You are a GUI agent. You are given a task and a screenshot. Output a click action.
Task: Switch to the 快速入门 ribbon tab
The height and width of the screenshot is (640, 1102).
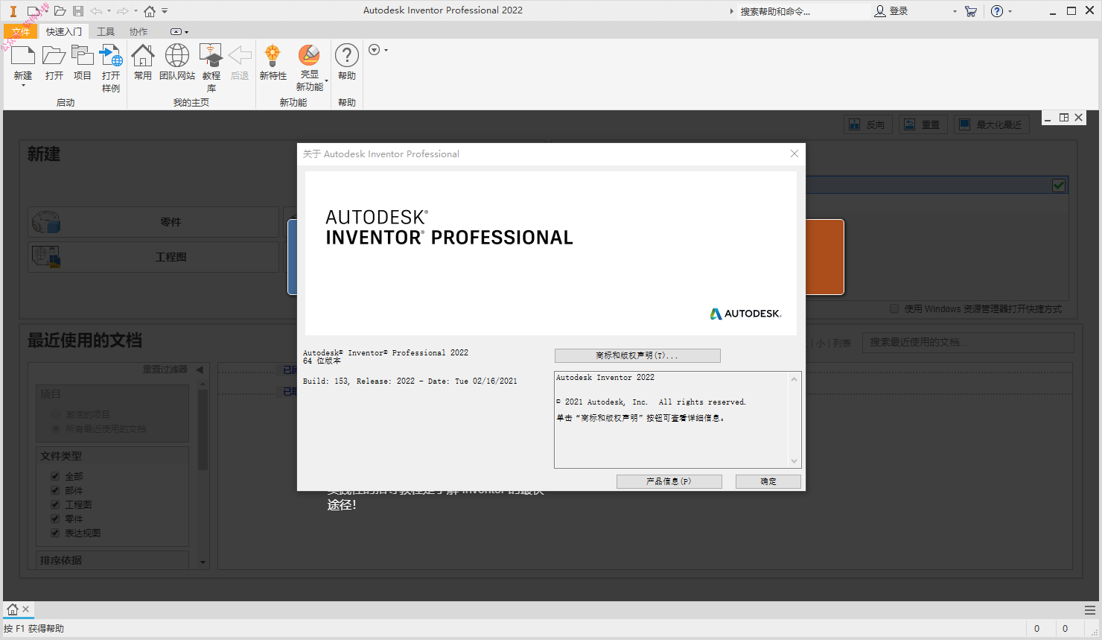(64, 31)
